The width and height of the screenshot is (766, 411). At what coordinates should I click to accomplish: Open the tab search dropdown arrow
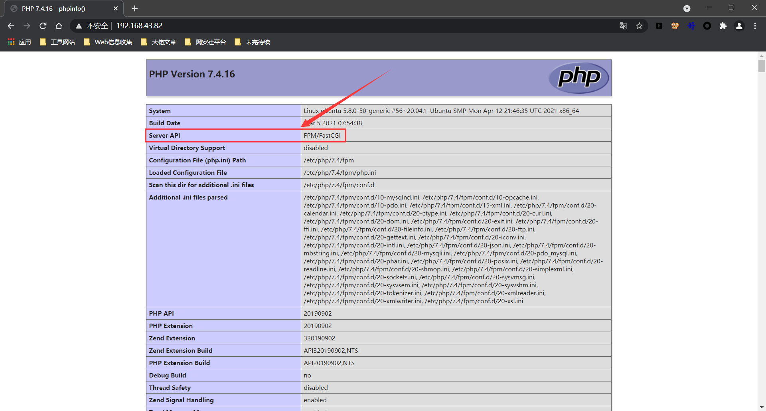(687, 8)
